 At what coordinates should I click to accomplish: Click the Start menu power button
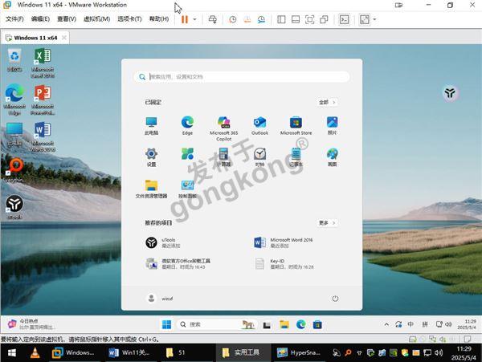[x=335, y=299]
